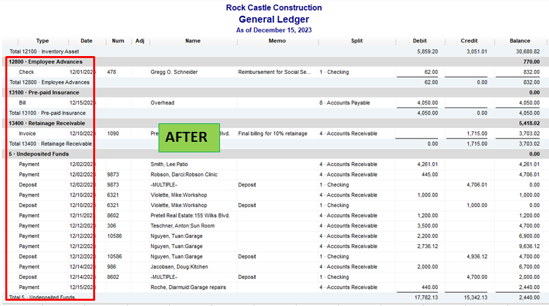Image resolution: width=549 pixels, height=306 pixels.
Task: Click Roche, Diarmuid:Garage repairs name
Action: point(188,287)
